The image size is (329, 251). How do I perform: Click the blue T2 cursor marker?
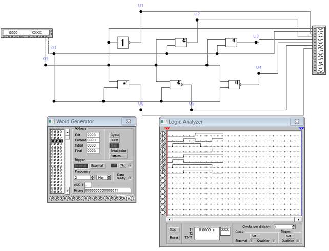[301, 128]
